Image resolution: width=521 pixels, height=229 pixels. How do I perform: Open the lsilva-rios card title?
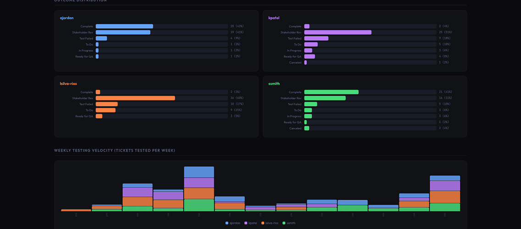[68, 84]
